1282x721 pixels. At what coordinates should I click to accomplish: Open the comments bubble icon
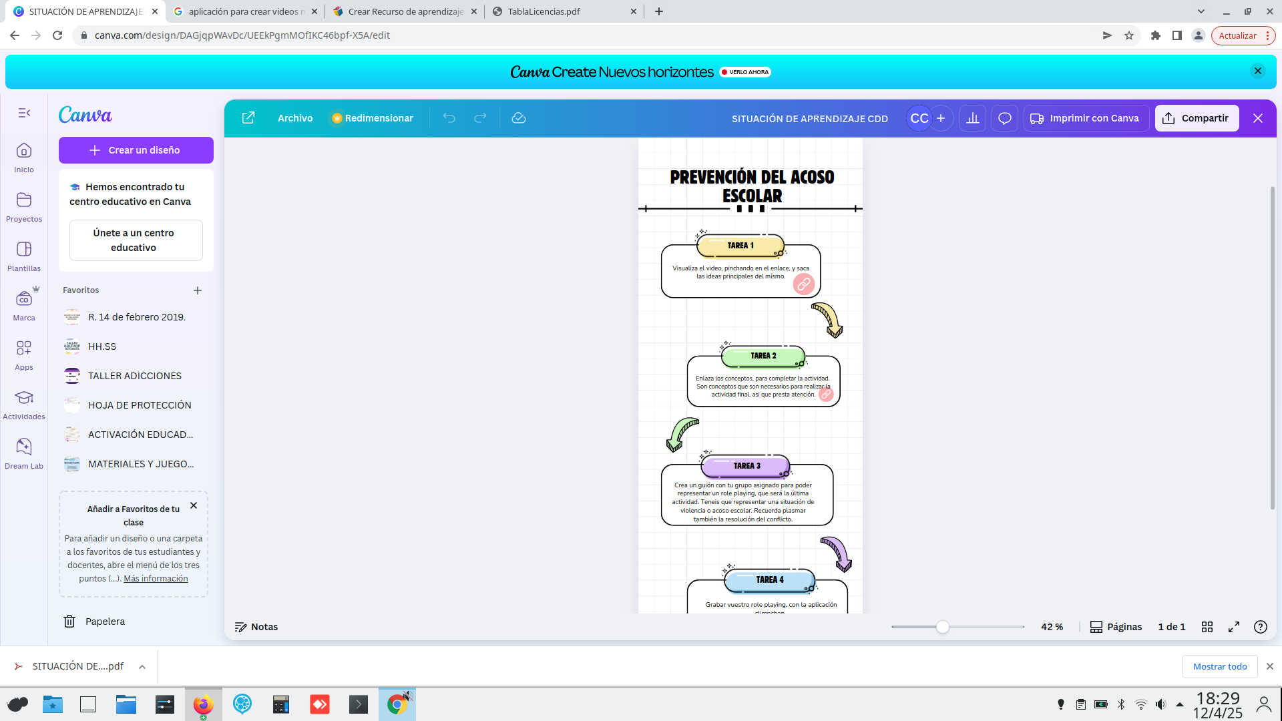point(1004,117)
